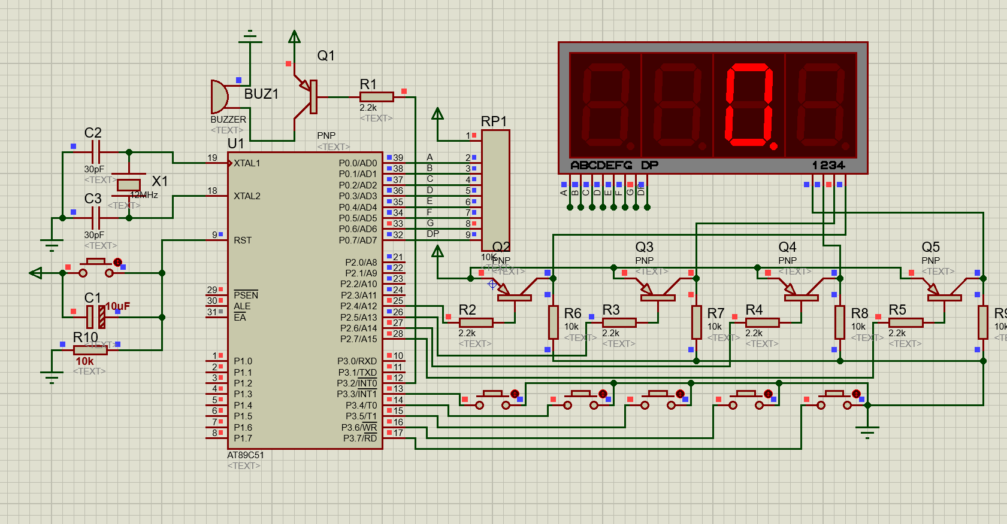
Task: Click the P0.7/AD7 pin label
Action: pos(358,240)
